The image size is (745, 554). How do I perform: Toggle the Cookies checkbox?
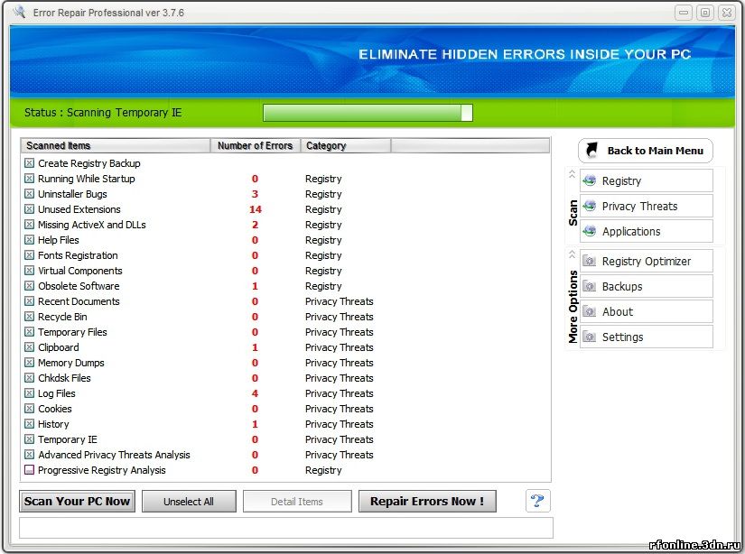pos(30,408)
